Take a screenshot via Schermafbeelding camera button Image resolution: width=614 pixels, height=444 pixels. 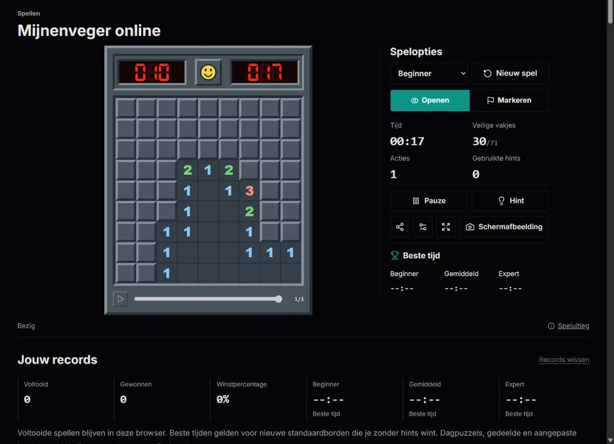[504, 227]
